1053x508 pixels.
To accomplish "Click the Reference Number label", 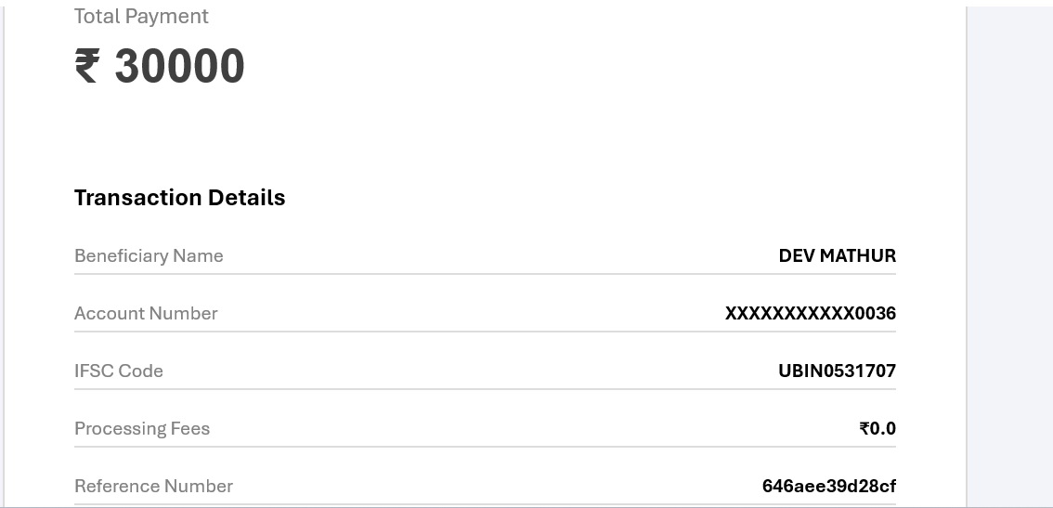I will point(153,486).
